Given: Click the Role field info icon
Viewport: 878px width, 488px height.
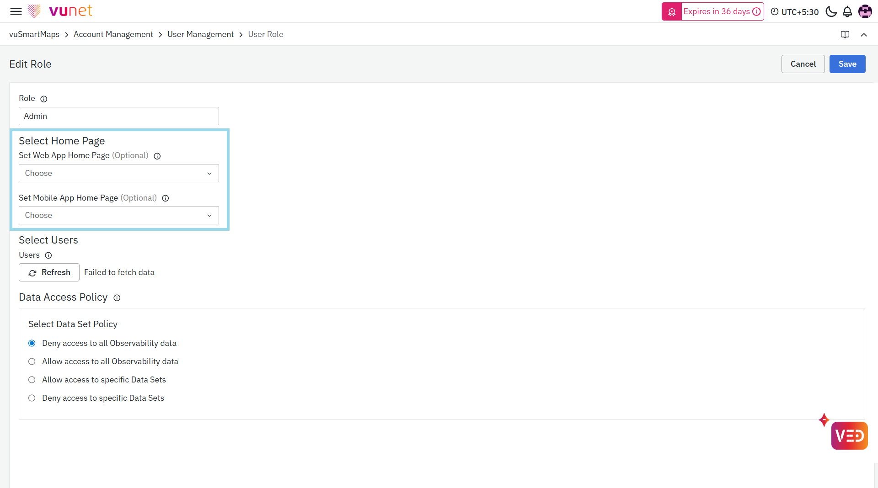Looking at the screenshot, I should tap(44, 99).
